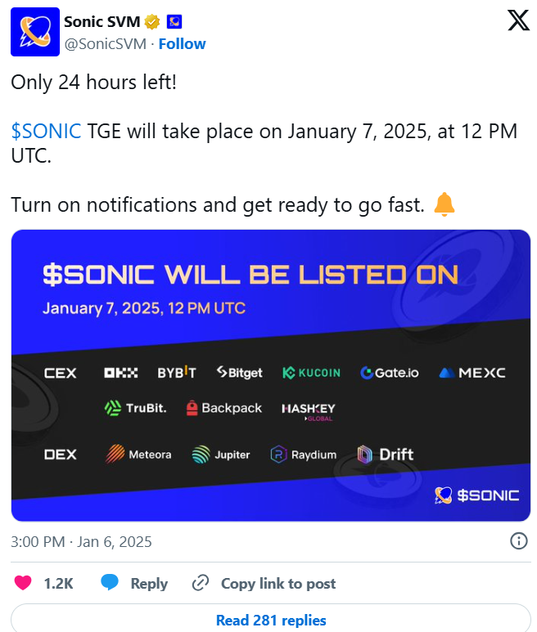The width and height of the screenshot is (537, 632).
Task: Click Copy link to post text
Action: [278, 583]
